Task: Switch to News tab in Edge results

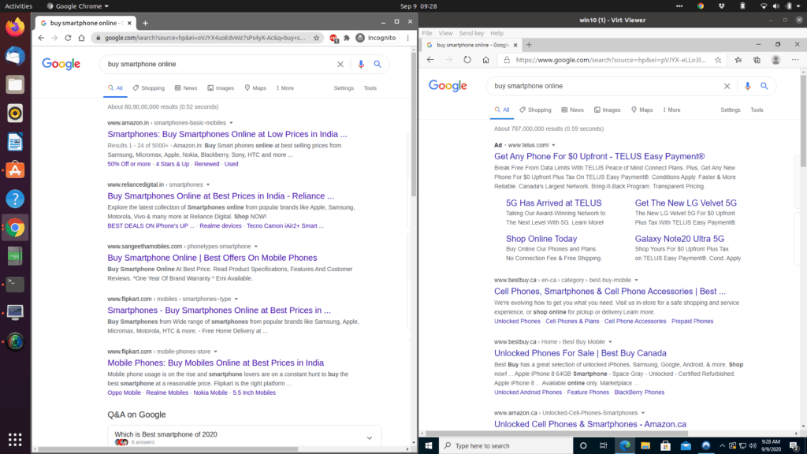Action: click(572, 110)
